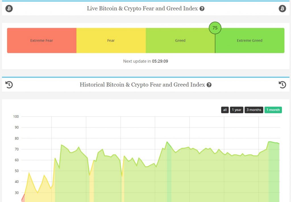Click history clock icon left of Historical title
This screenshot has width=291, height=202.
pos(9,85)
